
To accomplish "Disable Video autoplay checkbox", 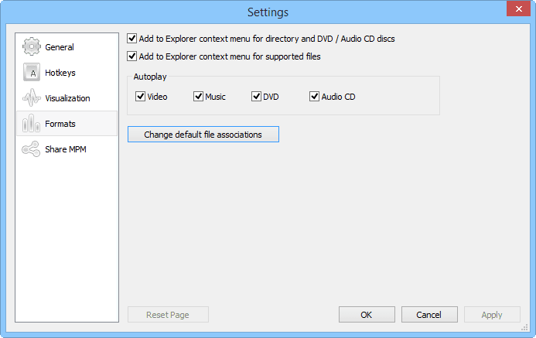I will coord(141,97).
